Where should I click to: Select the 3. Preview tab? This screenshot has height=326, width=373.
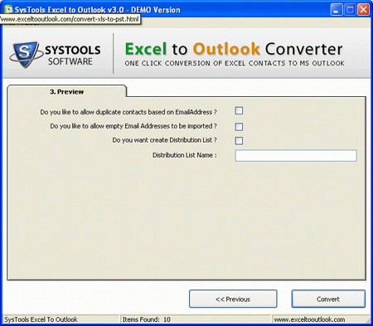click(x=67, y=91)
